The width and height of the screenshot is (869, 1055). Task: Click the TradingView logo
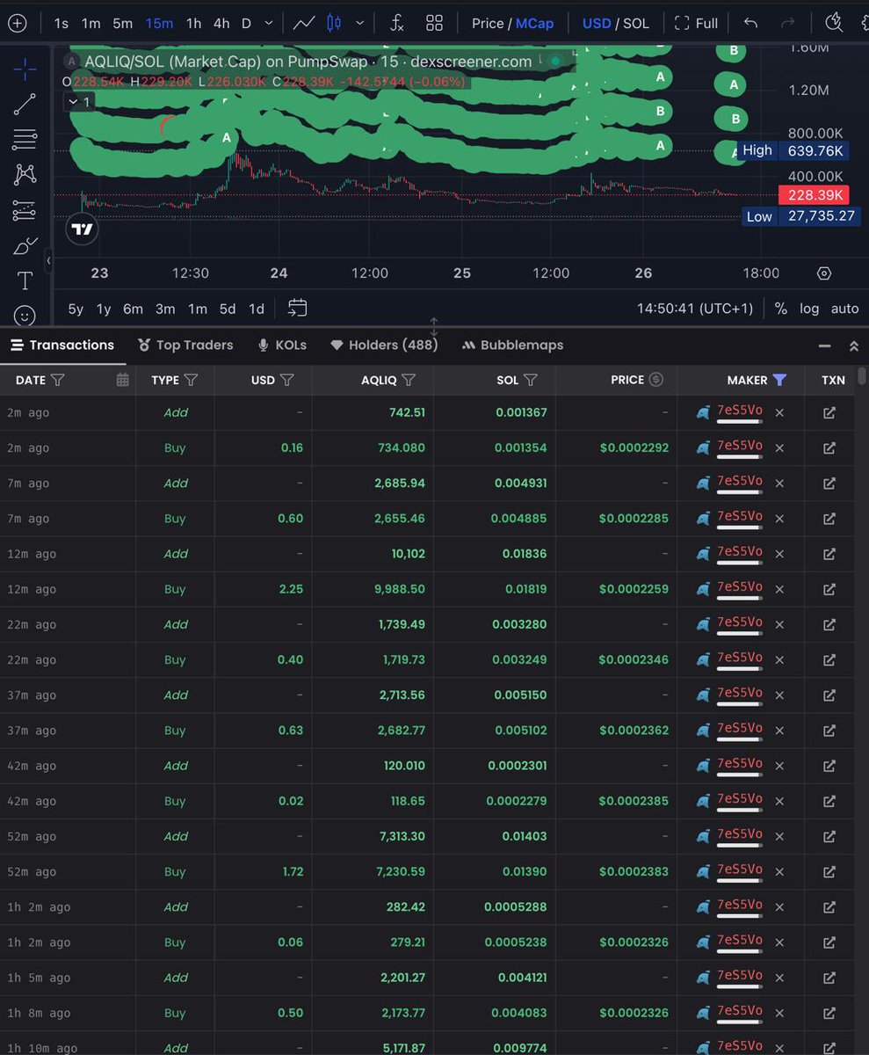(x=82, y=229)
